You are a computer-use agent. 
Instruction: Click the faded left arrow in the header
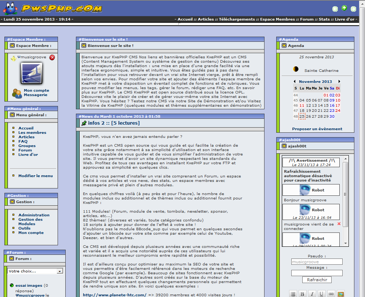pyautogui.click(x=335, y=9)
